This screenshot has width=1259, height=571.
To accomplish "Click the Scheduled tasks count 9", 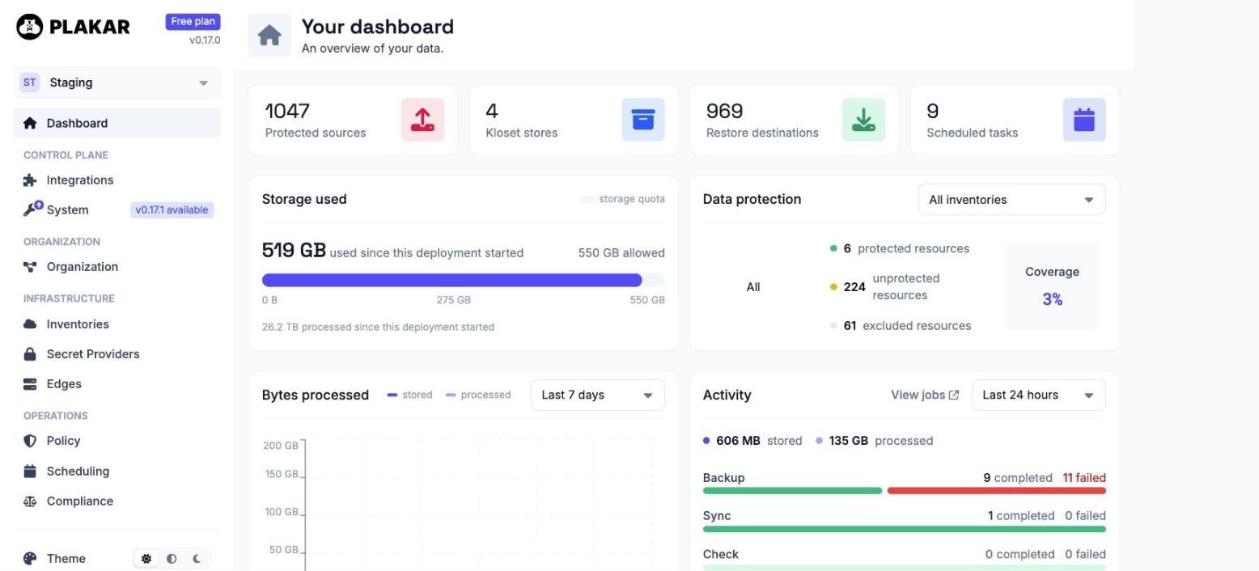I will [932, 111].
